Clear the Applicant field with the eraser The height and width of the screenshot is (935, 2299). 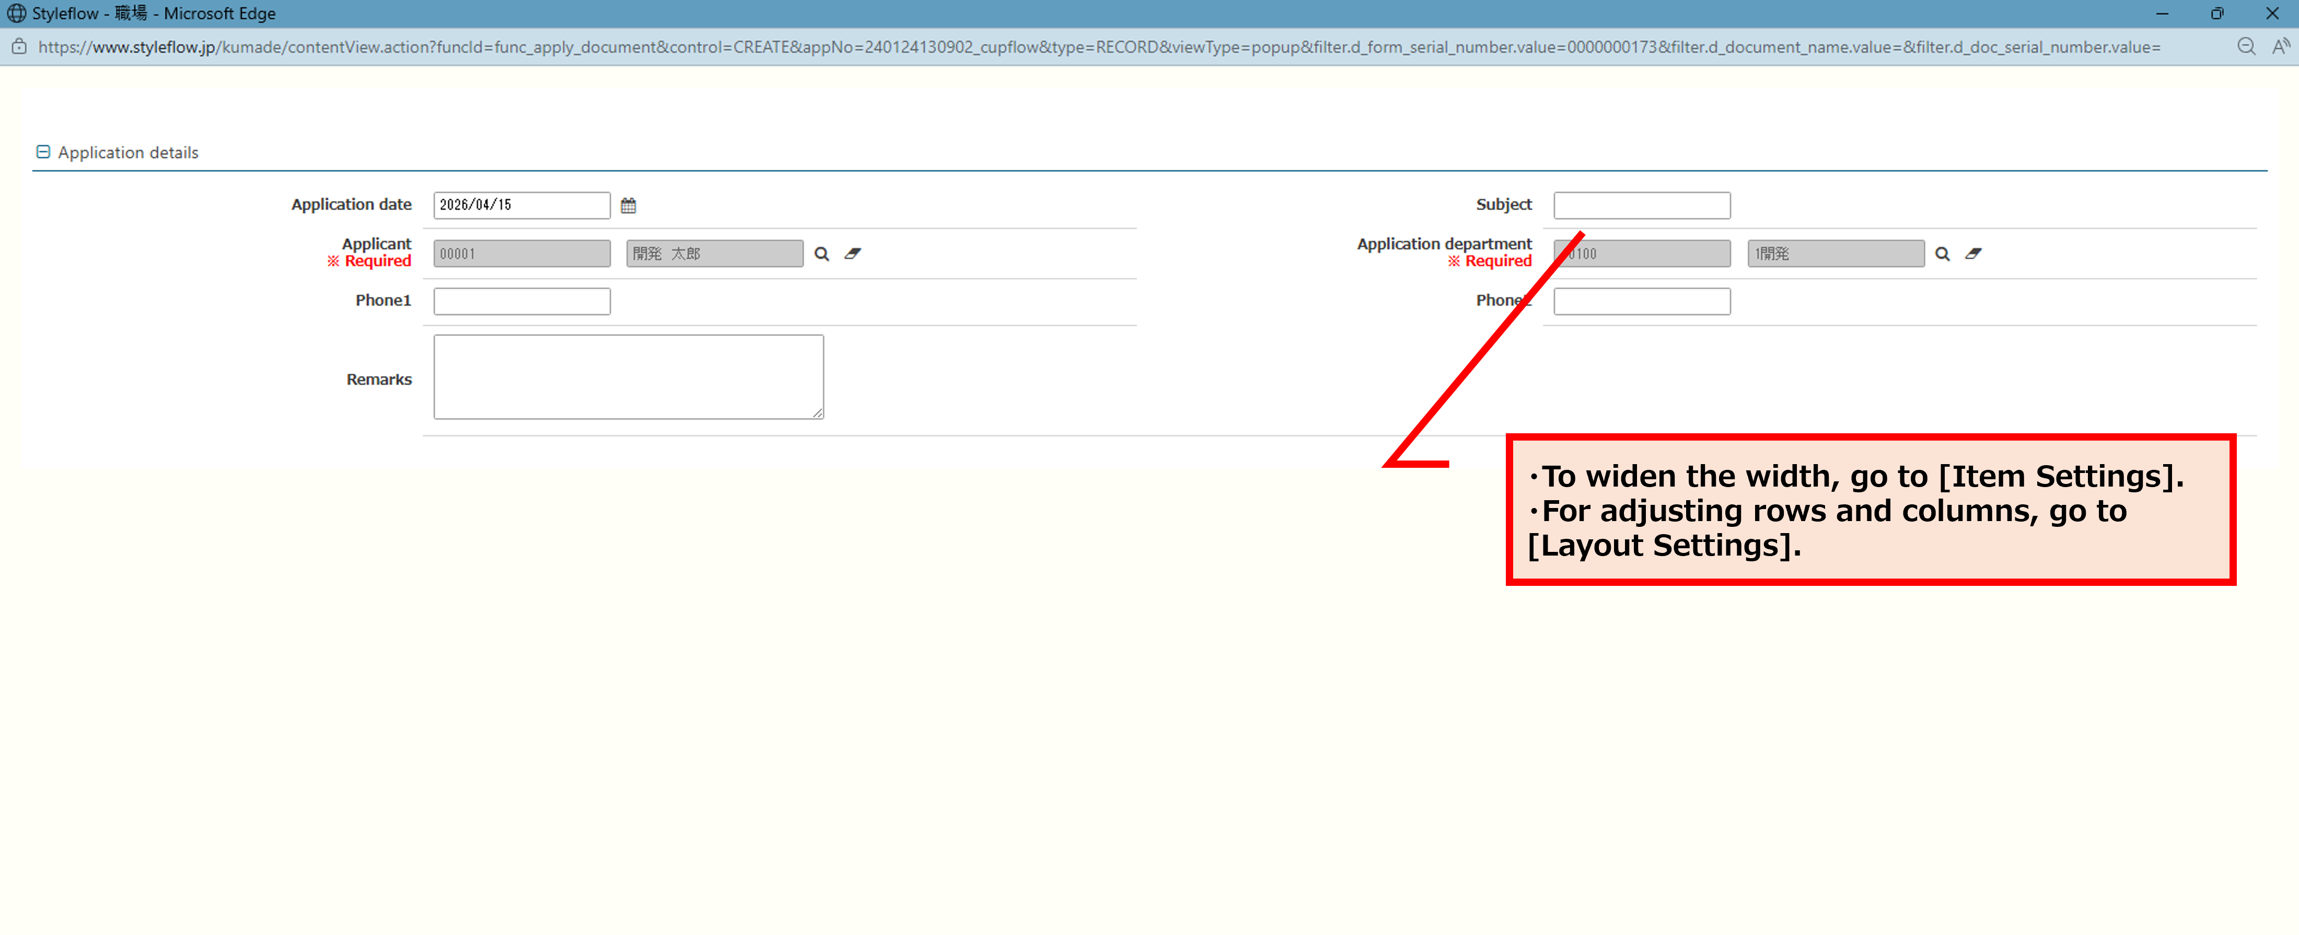(x=852, y=253)
